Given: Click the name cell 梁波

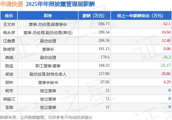Looking at the screenshot, I should point(9,74).
